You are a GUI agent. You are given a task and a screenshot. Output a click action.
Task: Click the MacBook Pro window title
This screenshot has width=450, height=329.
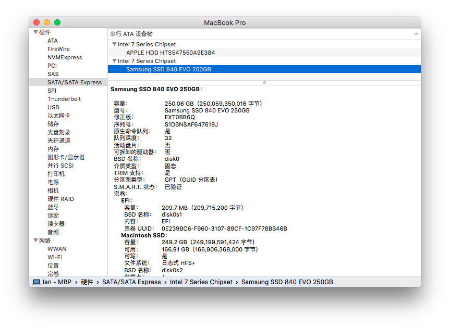[x=225, y=22]
